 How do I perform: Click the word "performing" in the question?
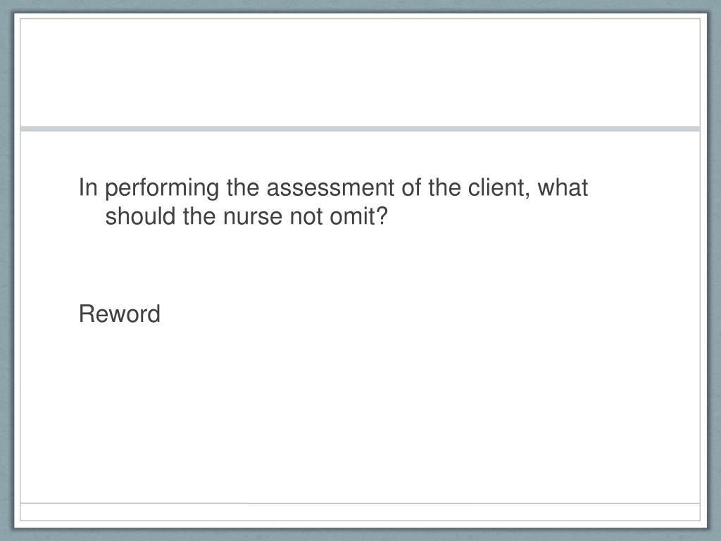162,189
